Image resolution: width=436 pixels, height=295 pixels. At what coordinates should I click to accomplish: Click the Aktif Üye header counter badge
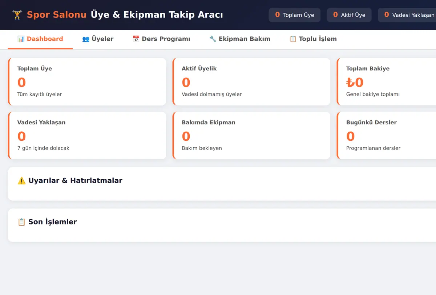click(x=349, y=15)
